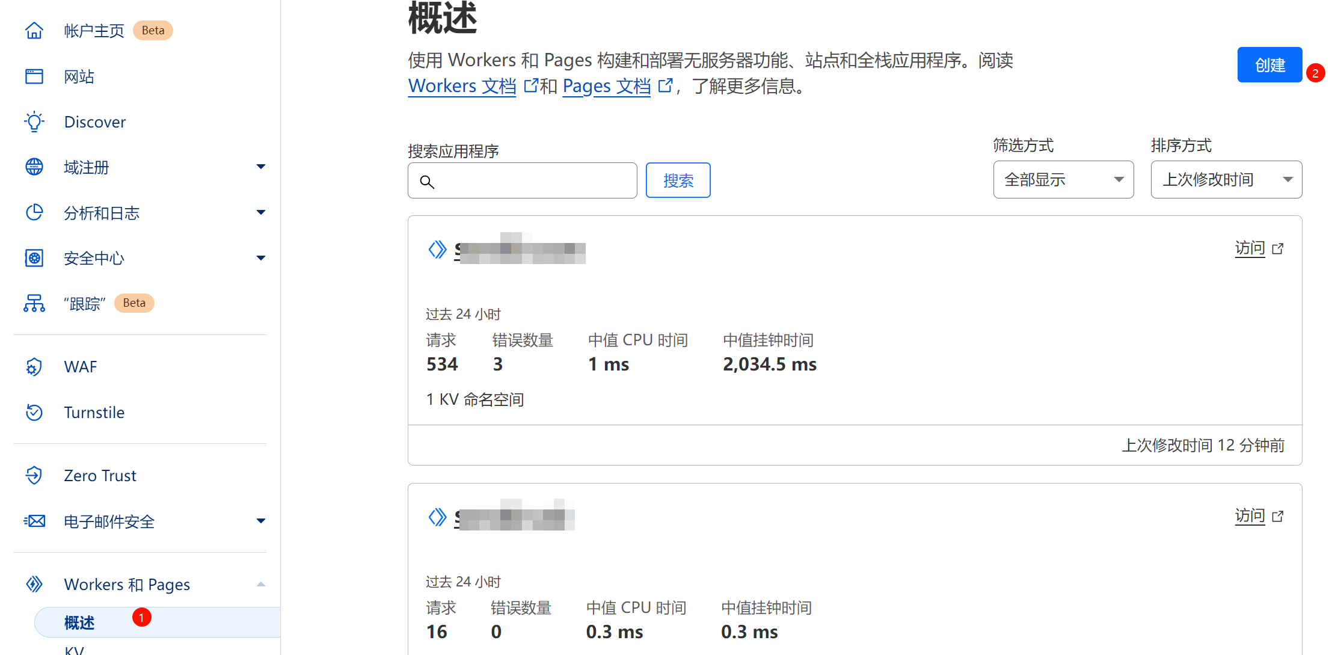The width and height of the screenshot is (1332, 655).
Task: Expand the 安全中心 section arrow
Action: 261,258
